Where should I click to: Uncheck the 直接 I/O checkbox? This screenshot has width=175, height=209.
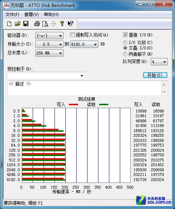pyautogui.click(x=125, y=35)
